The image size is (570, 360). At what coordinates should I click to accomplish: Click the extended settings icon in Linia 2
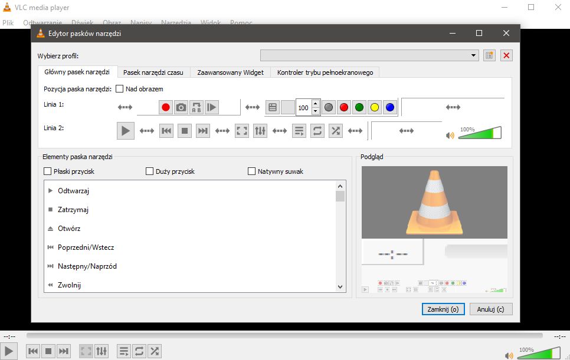[260, 131]
